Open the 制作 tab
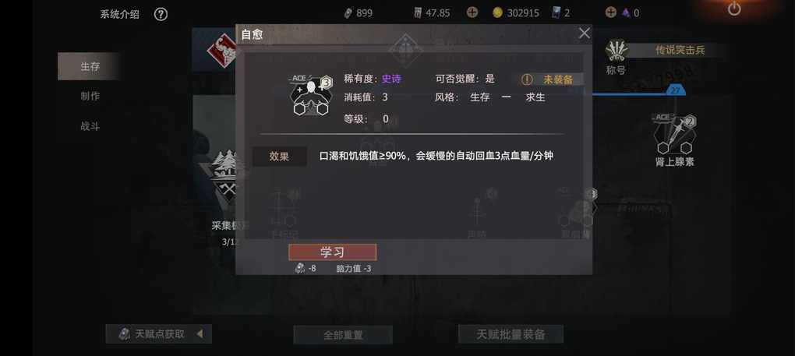The image size is (795, 356). tap(90, 96)
